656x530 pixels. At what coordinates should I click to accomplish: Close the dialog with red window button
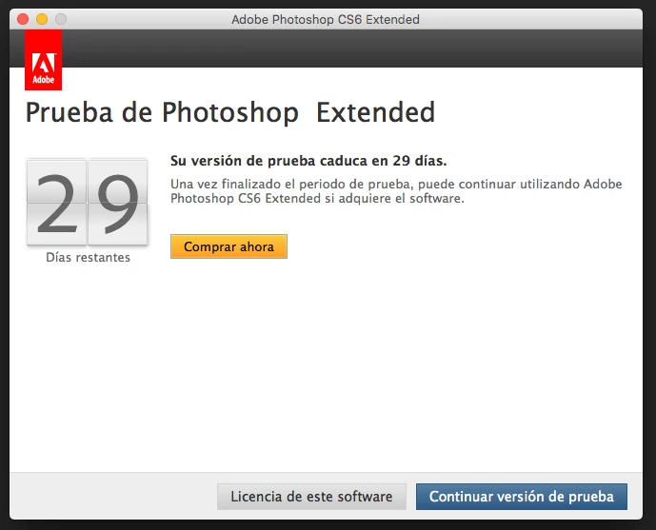click(23, 19)
